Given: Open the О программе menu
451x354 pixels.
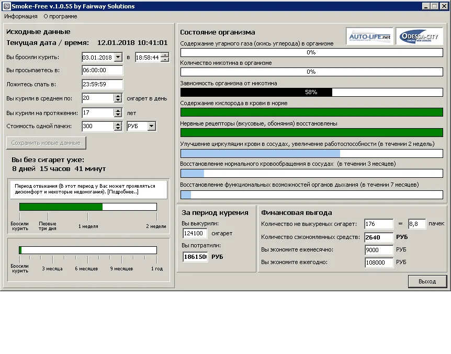Looking at the screenshot, I should coord(60,16).
